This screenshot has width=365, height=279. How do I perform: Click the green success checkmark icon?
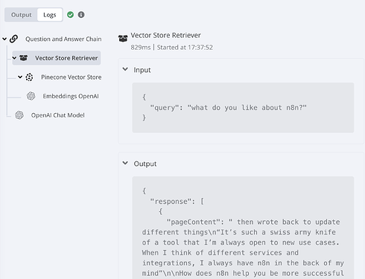(x=71, y=15)
